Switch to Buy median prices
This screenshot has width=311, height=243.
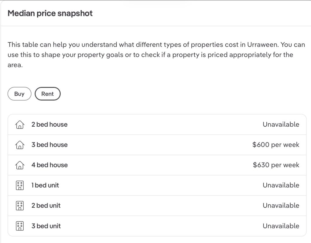coord(19,94)
